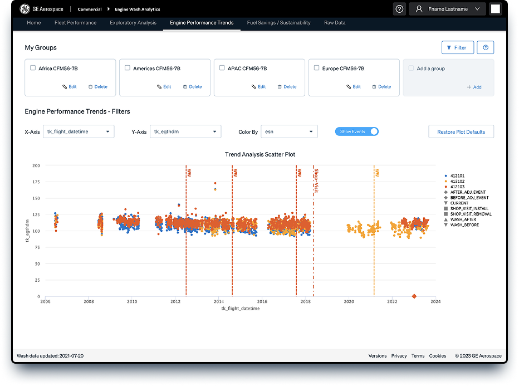
Task: Click the trash icon for Americas CFM56-7B
Action: tap(185, 87)
